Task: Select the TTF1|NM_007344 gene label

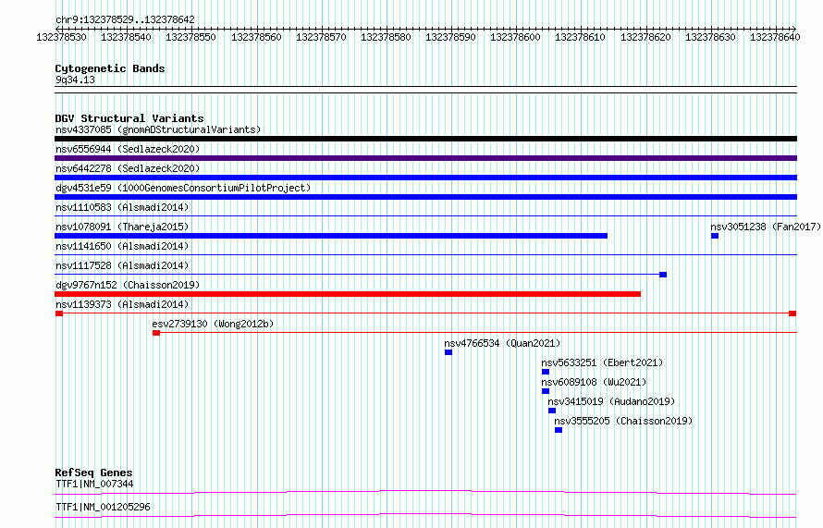Action: tap(94, 484)
